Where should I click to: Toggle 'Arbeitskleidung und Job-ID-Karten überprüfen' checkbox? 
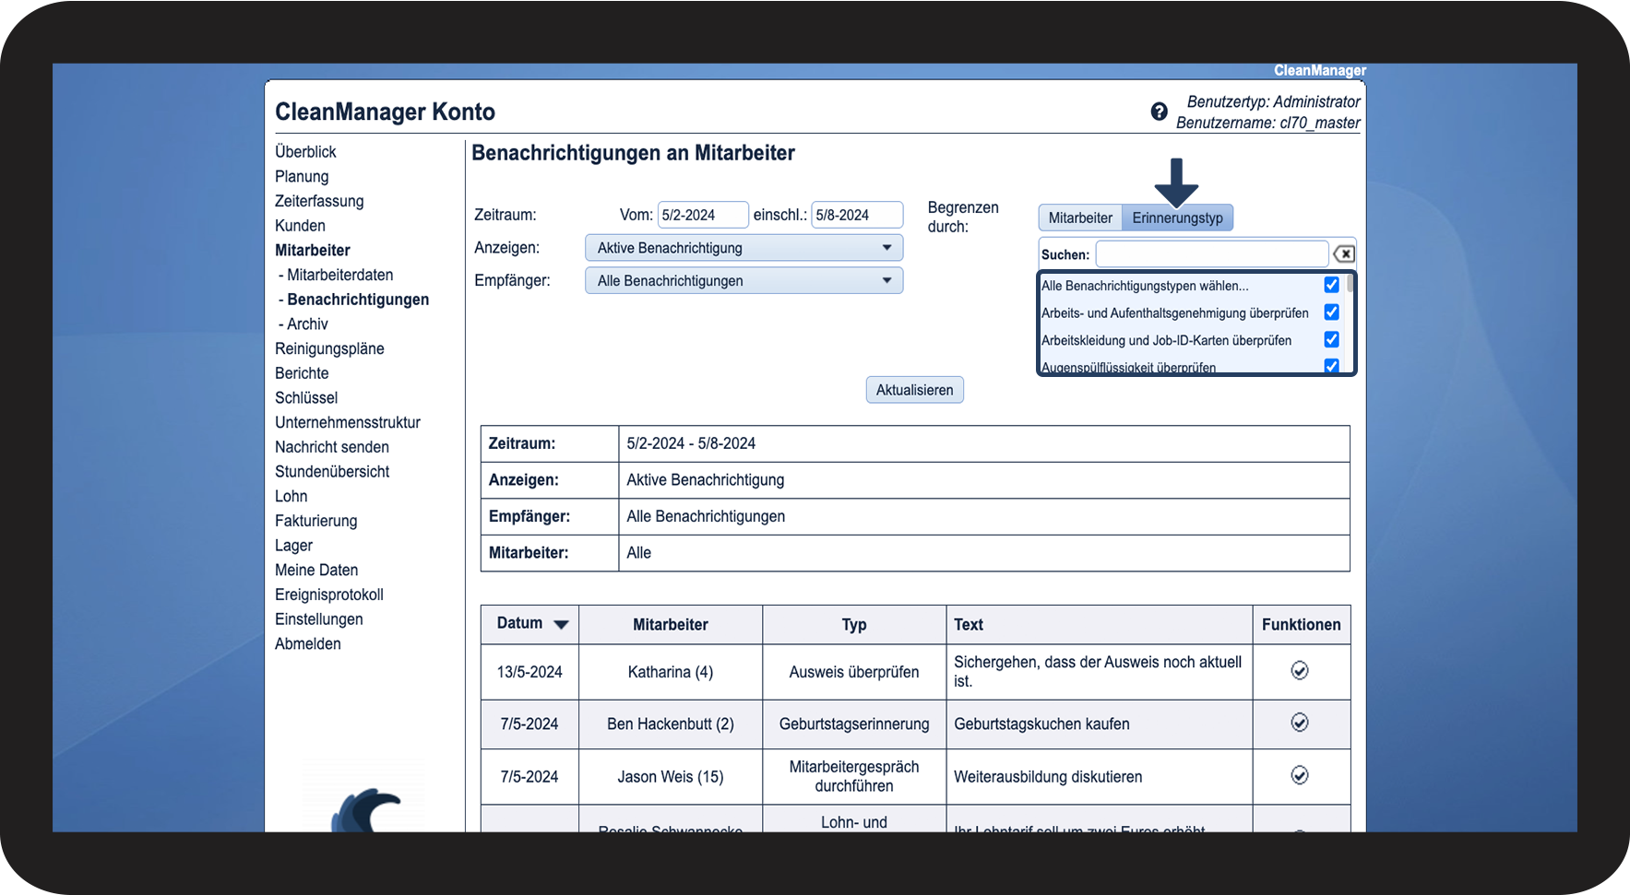pos(1331,339)
